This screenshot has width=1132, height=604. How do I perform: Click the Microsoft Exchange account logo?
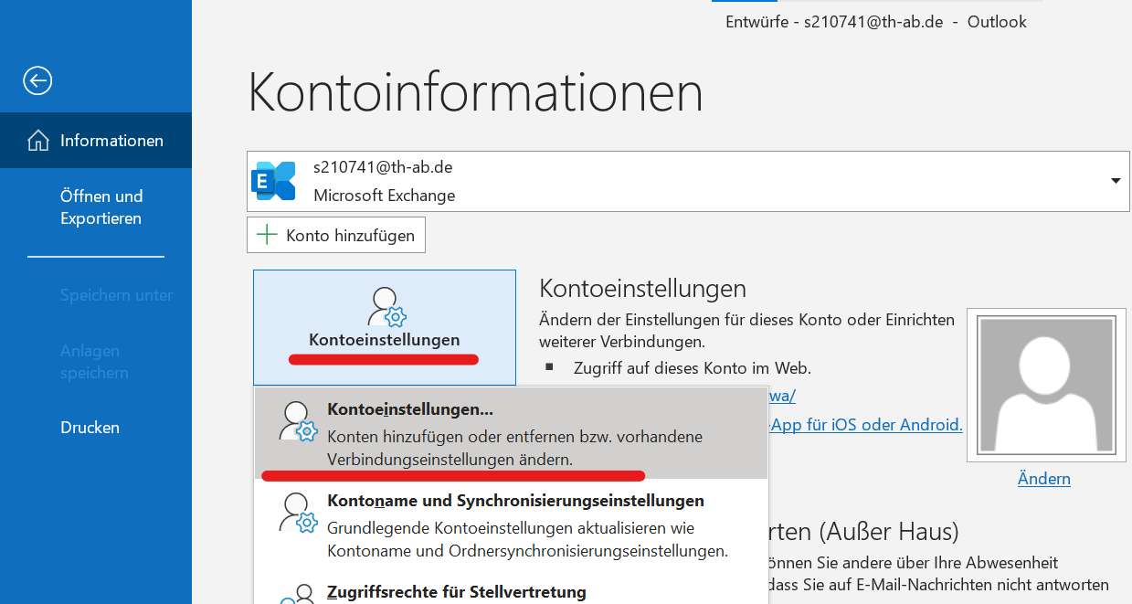coord(273,181)
